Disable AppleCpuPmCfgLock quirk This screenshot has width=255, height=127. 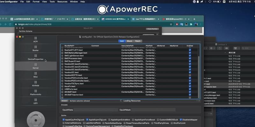63,120
